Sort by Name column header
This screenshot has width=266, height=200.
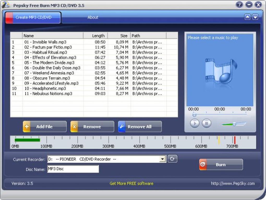coord(53,36)
